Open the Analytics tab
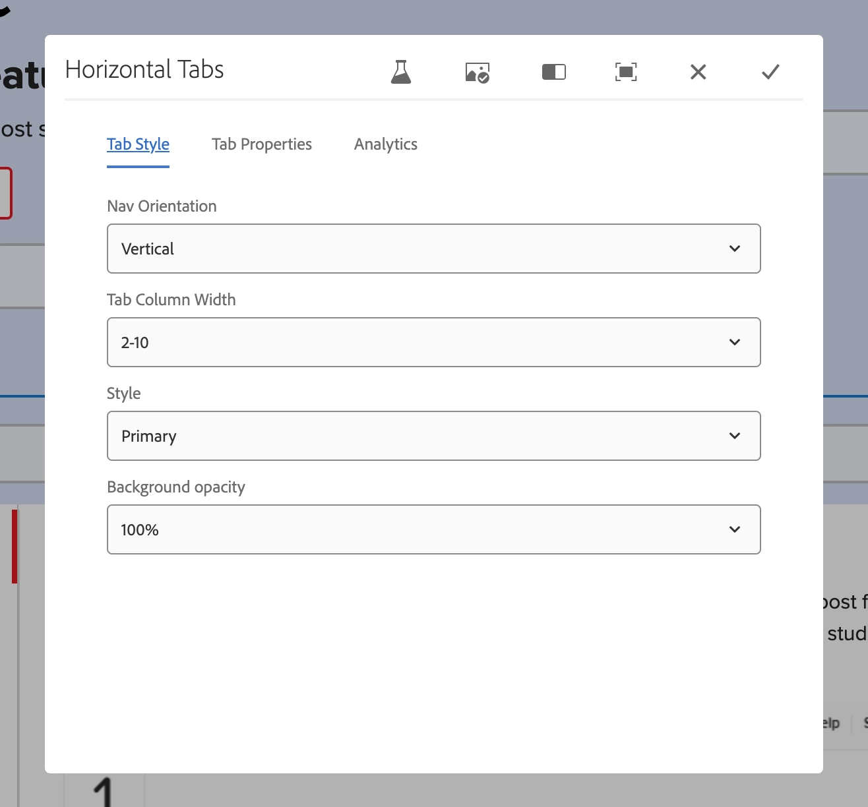The height and width of the screenshot is (807, 868). pos(385,144)
